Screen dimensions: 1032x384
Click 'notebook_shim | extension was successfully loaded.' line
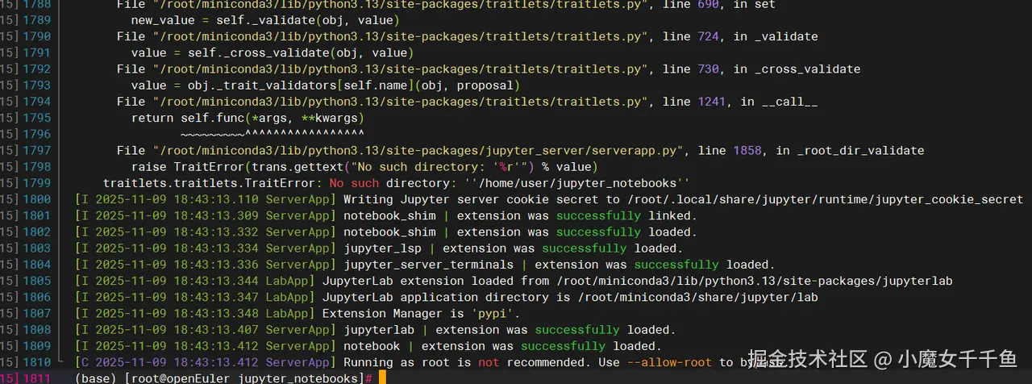(520, 232)
